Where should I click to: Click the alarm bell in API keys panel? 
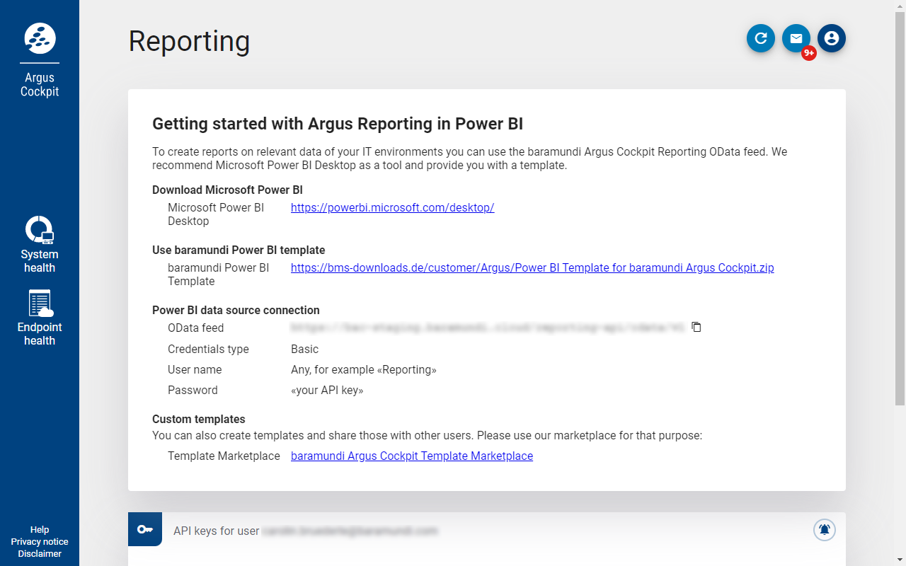[824, 529]
